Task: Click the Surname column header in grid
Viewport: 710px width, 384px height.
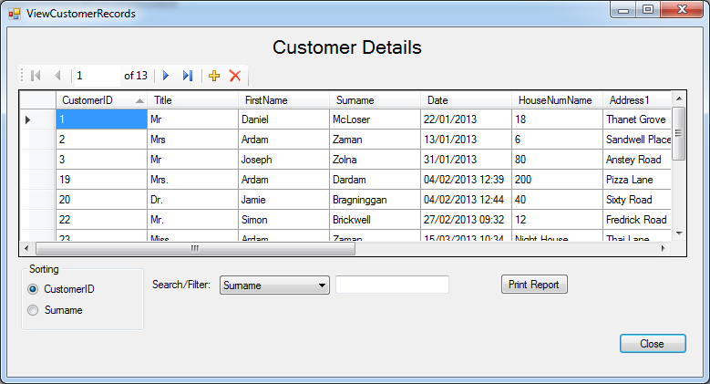Action: tap(375, 100)
